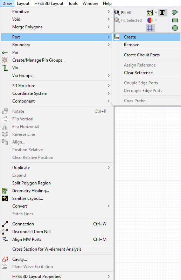Expand the Via Groups submenu arrow
This screenshot has width=181, height=280.
click(109, 76)
